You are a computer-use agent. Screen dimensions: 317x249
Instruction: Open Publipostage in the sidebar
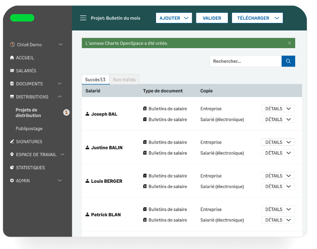[x=29, y=129]
